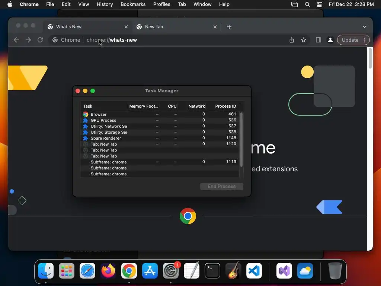Minimize Task Manager with yellow button
This screenshot has height=286, width=381.
(85, 91)
